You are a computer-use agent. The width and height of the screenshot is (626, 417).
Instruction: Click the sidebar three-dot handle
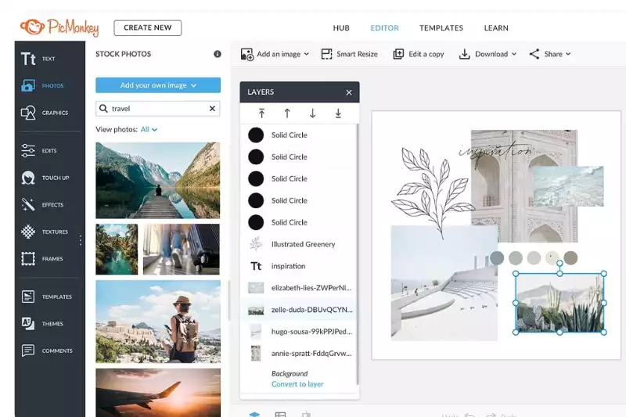(81, 240)
